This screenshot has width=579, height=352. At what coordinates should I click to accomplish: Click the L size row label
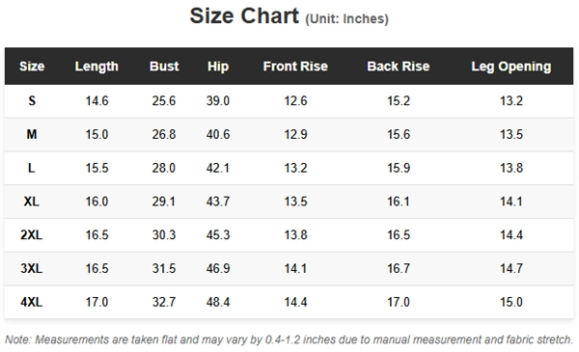point(32,168)
